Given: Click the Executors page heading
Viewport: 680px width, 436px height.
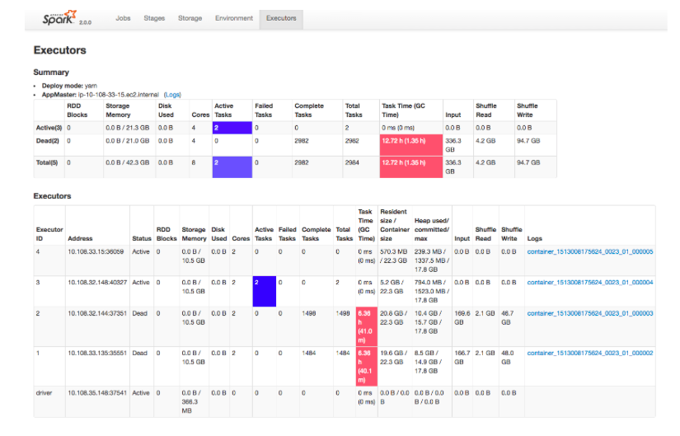Looking at the screenshot, I should coord(60,50).
